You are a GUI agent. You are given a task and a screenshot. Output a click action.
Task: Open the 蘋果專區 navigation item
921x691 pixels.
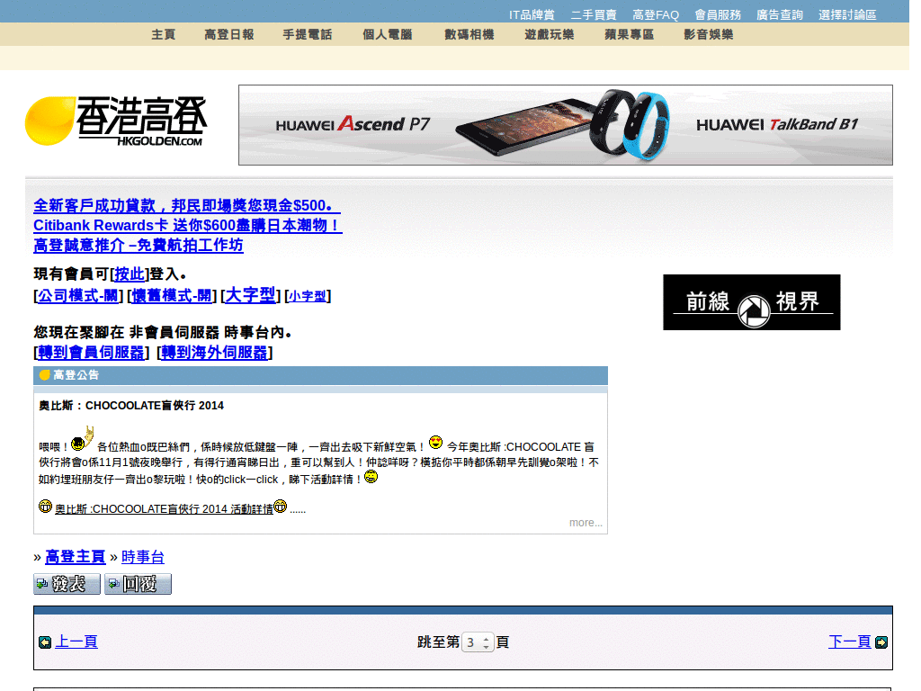pyautogui.click(x=629, y=35)
